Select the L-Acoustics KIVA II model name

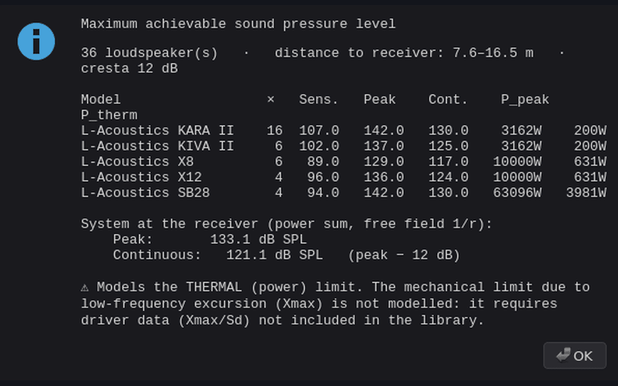158,146
